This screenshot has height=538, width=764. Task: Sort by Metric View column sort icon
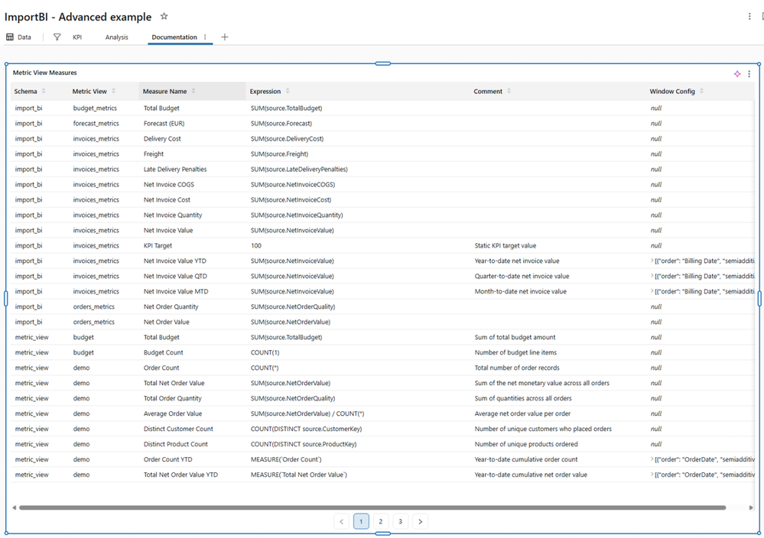pos(113,91)
